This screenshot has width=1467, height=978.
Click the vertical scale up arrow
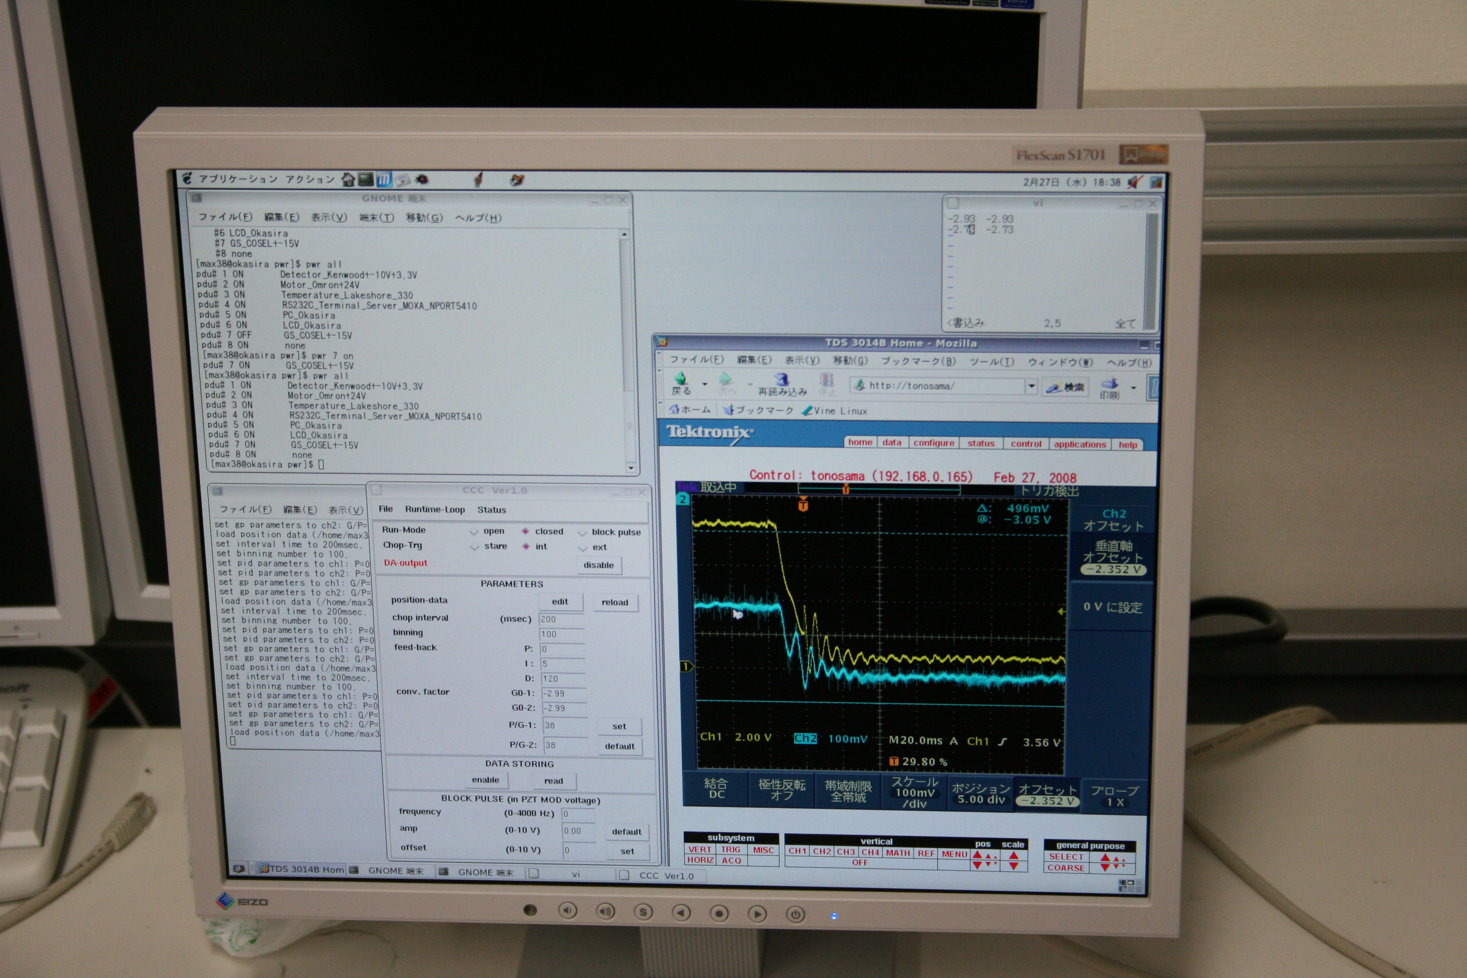pos(1014,855)
